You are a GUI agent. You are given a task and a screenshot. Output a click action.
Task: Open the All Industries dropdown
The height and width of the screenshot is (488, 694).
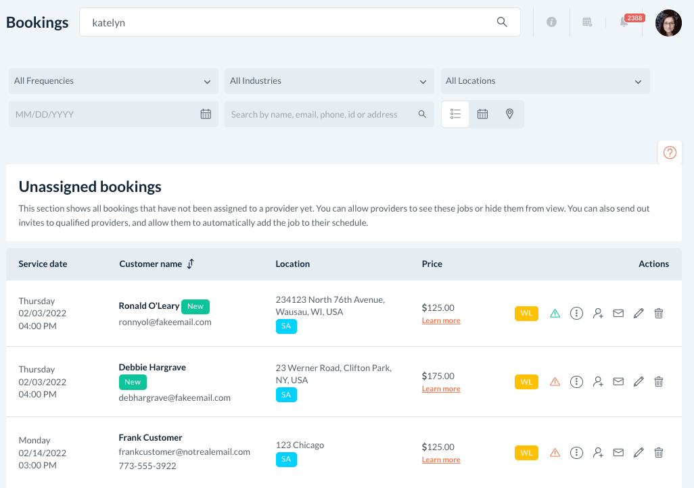(329, 81)
